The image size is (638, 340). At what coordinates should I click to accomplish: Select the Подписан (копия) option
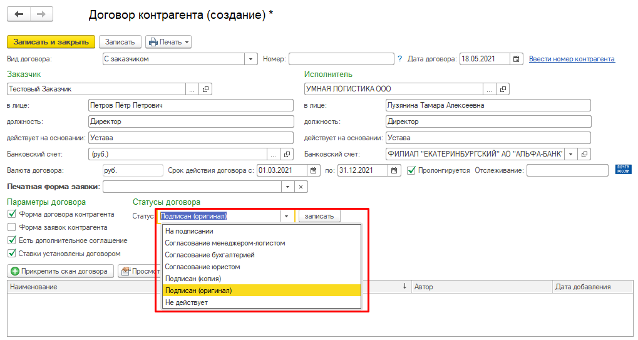pos(262,279)
